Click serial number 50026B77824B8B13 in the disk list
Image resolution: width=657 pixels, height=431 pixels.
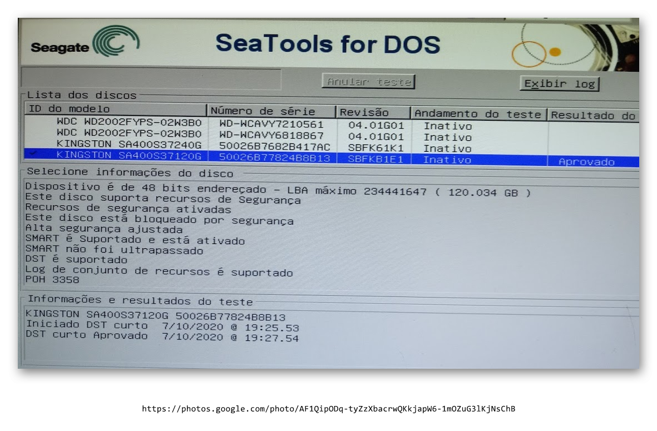(x=274, y=157)
